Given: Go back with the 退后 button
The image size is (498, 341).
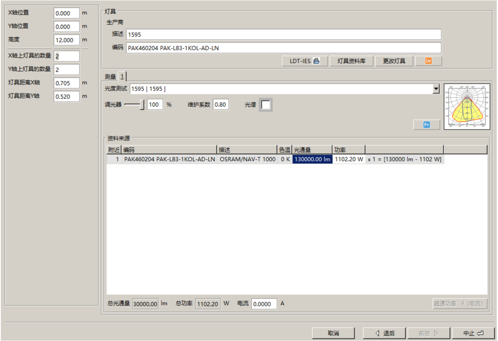Looking at the screenshot, I should pyautogui.click(x=384, y=333).
